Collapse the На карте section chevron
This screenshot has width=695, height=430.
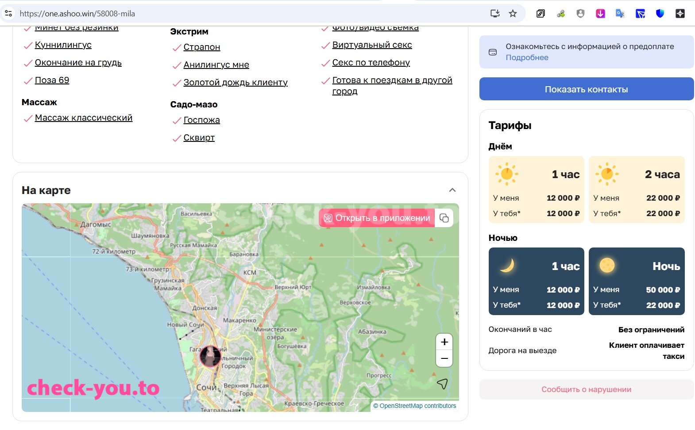coord(452,190)
